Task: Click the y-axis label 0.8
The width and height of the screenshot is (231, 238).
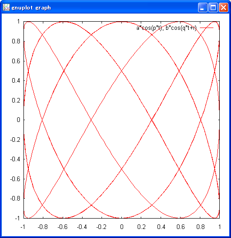Action: point(16,41)
